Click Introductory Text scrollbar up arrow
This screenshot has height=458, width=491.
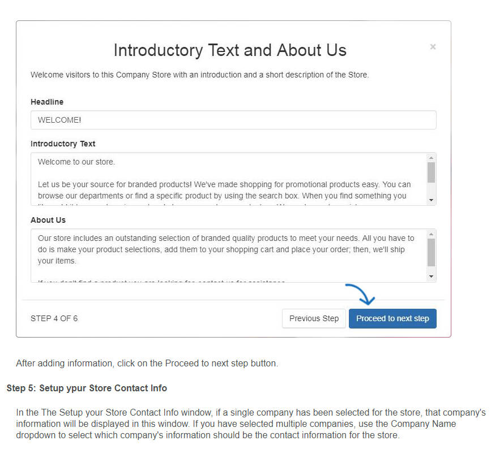[431, 158]
